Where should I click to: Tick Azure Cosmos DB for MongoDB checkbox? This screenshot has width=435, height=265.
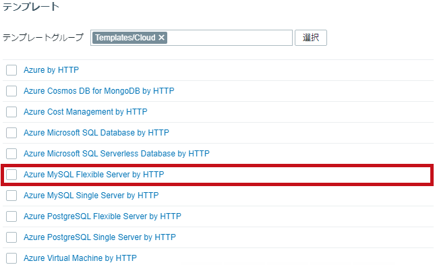(x=11, y=91)
